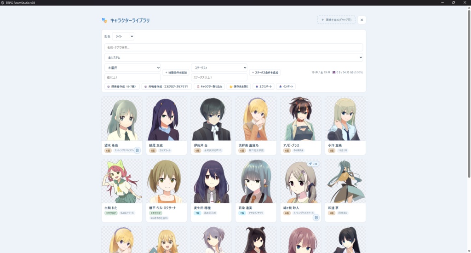Viewport: 471px width, 253px height.
Task: Click the name text 緋尾 叉夜
Action: pyautogui.click(x=156, y=145)
